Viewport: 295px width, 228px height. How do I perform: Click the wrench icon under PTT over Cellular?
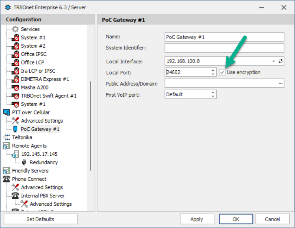[15, 121]
